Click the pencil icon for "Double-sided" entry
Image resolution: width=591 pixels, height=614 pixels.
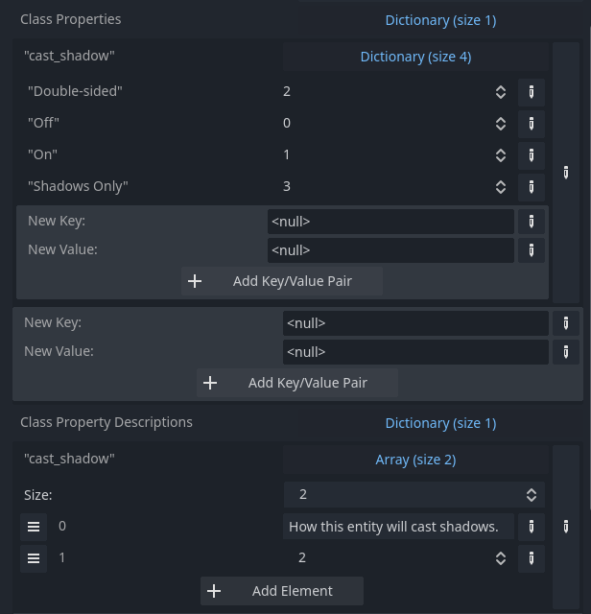tap(532, 92)
